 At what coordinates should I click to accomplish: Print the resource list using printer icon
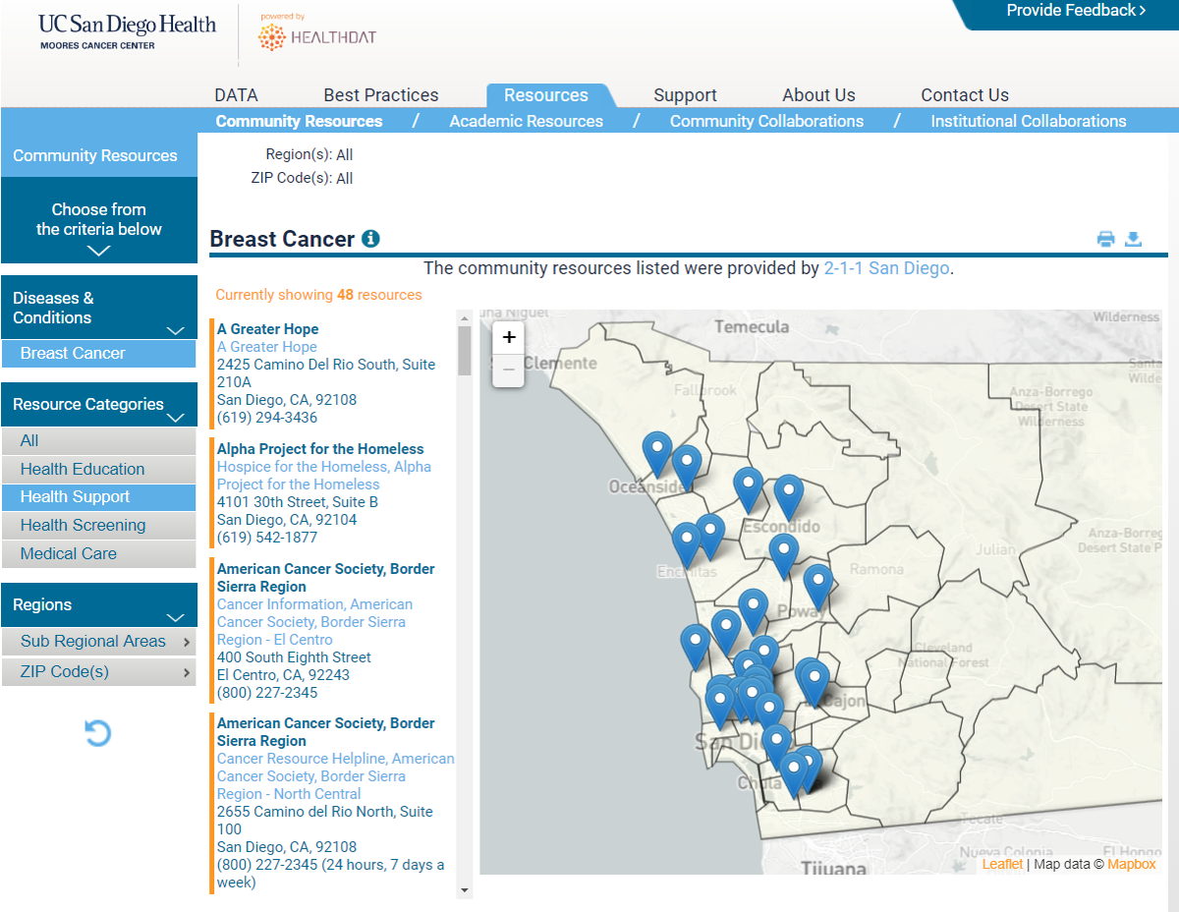click(1106, 239)
